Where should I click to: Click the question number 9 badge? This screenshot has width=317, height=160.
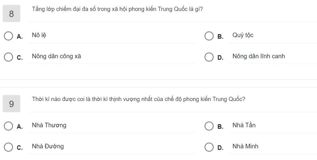[x=11, y=103]
